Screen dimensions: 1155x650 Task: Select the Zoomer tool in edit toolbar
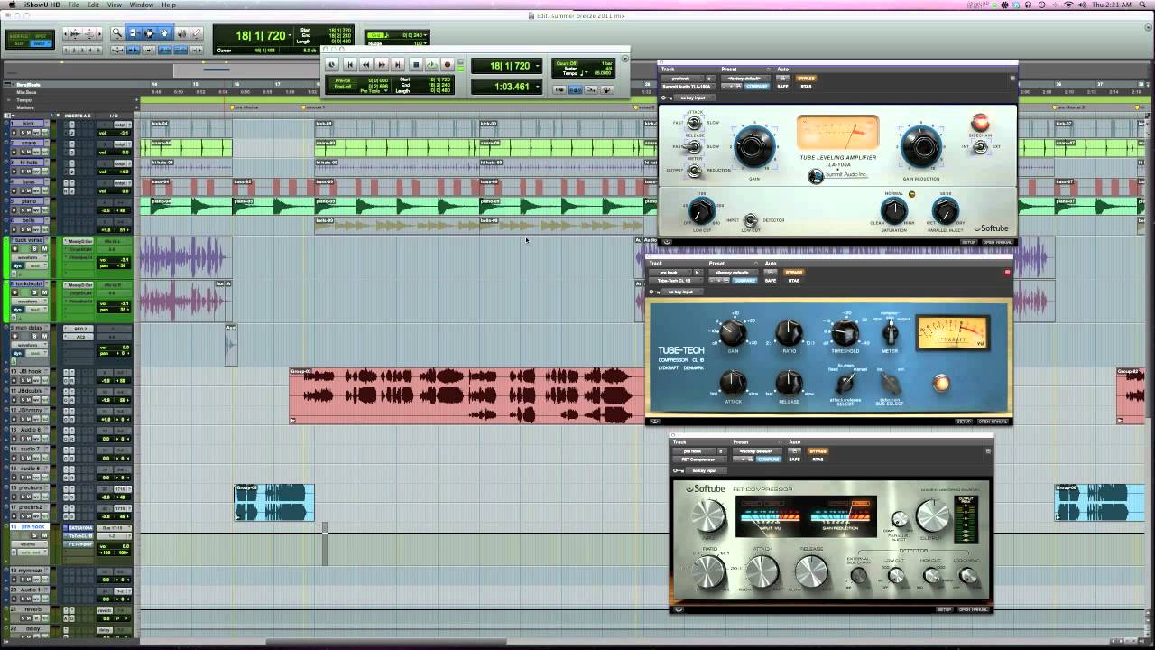coord(116,33)
